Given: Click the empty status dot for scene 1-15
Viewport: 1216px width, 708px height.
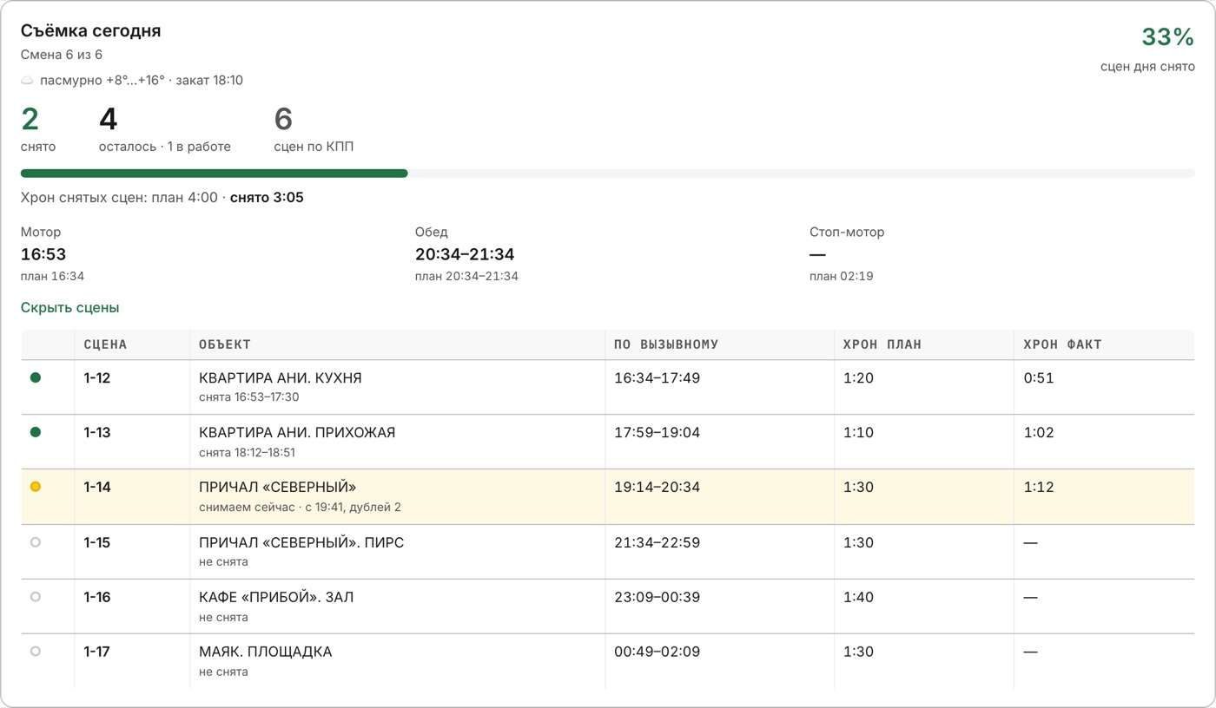Looking at the screenshot, I should 36,542.
